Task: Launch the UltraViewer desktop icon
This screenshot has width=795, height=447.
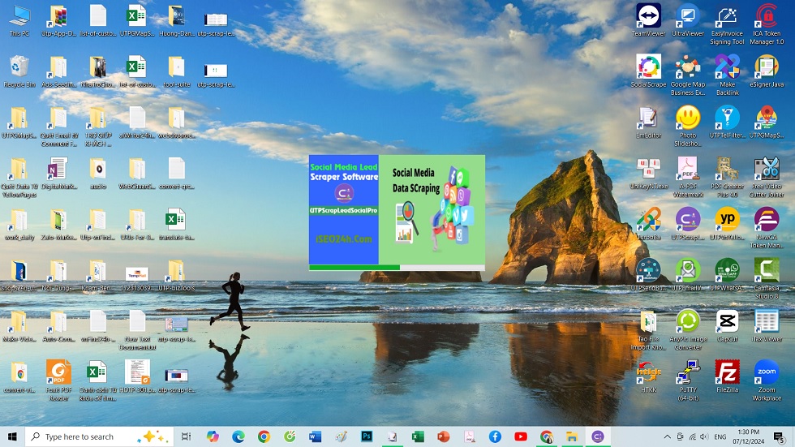Action: pos(688,16)
